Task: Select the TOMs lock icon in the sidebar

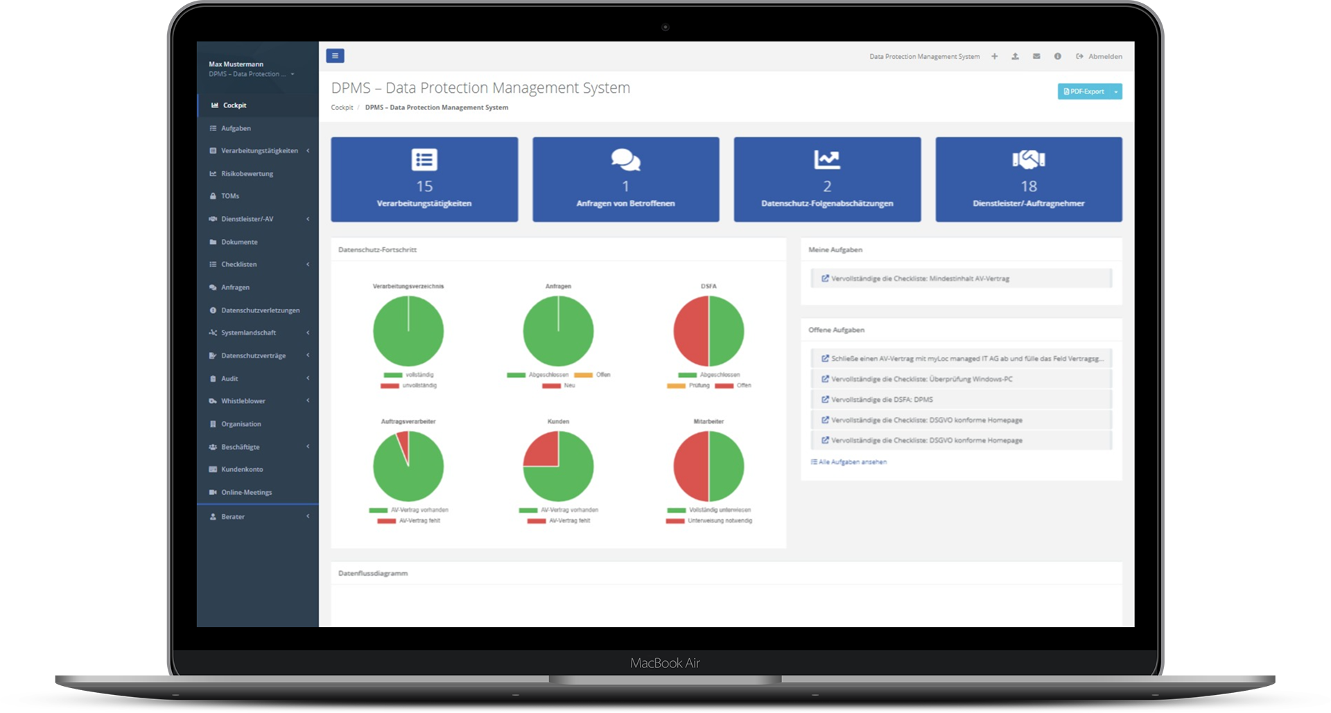Action: pyautogui.click(x=213, y=196)
